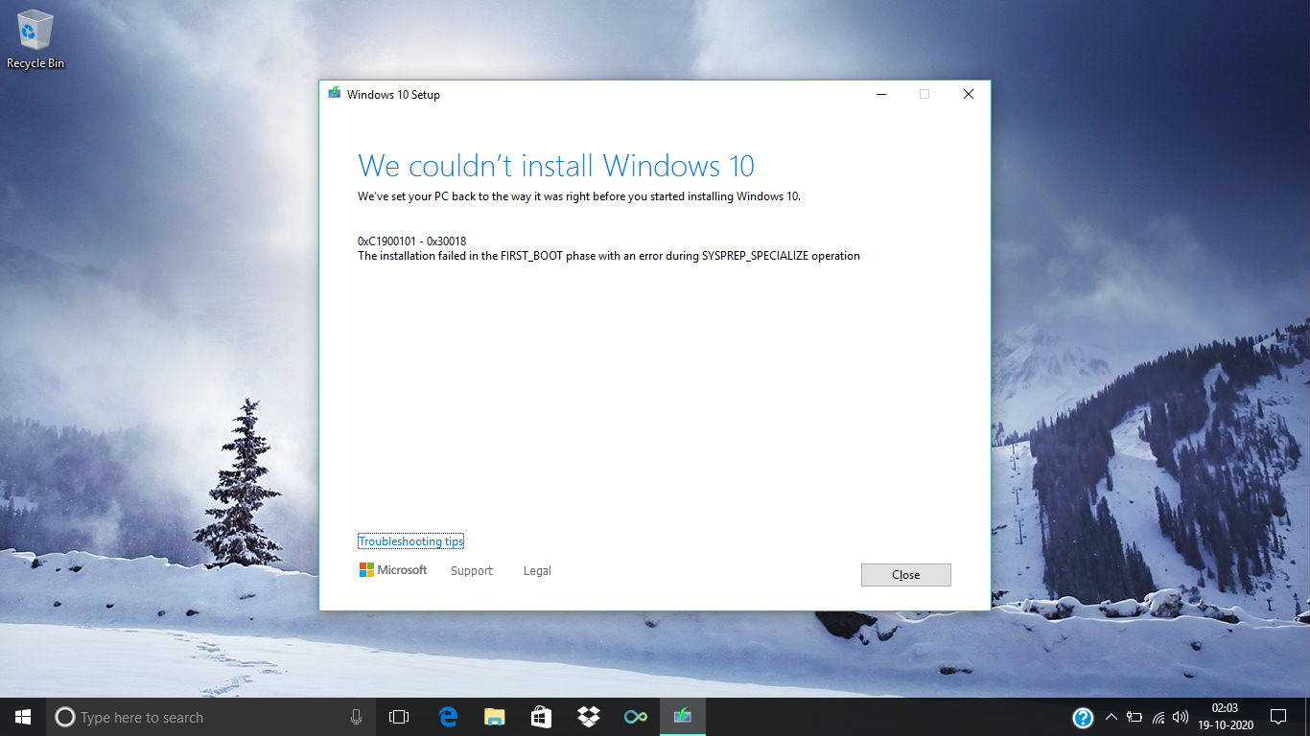1310x736 pixels.
Task: Click the Close button in setup dialog
Action: tap(906, 575)
